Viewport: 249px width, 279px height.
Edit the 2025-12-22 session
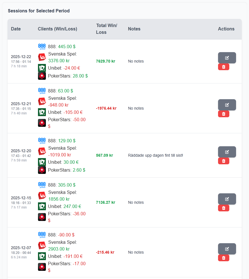227,58
